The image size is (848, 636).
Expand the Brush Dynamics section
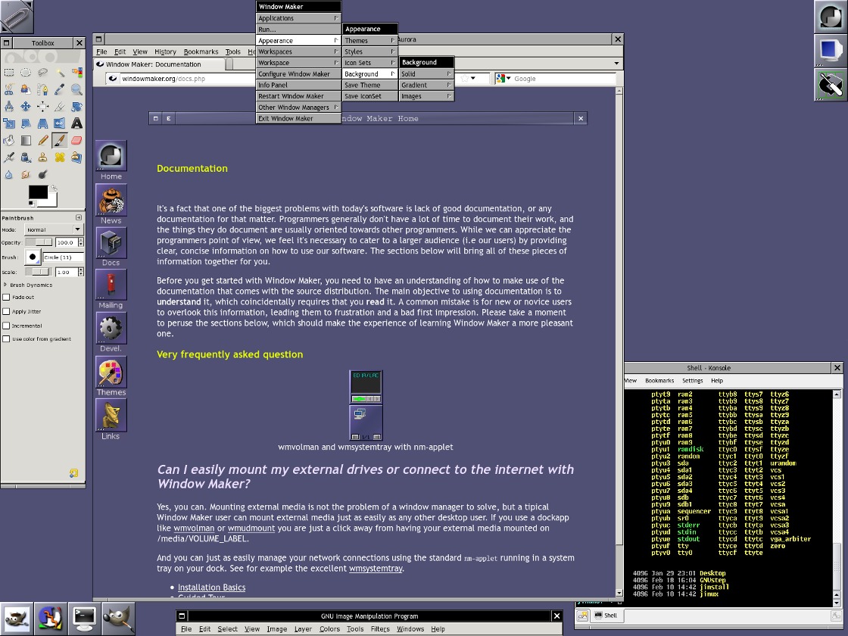tap(5, 285)
